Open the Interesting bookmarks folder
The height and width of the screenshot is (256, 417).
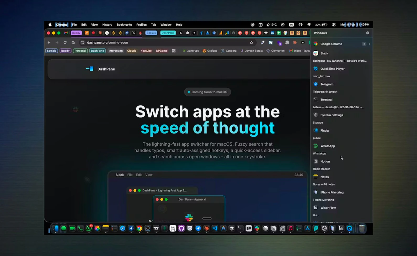[x=116, y=51]
